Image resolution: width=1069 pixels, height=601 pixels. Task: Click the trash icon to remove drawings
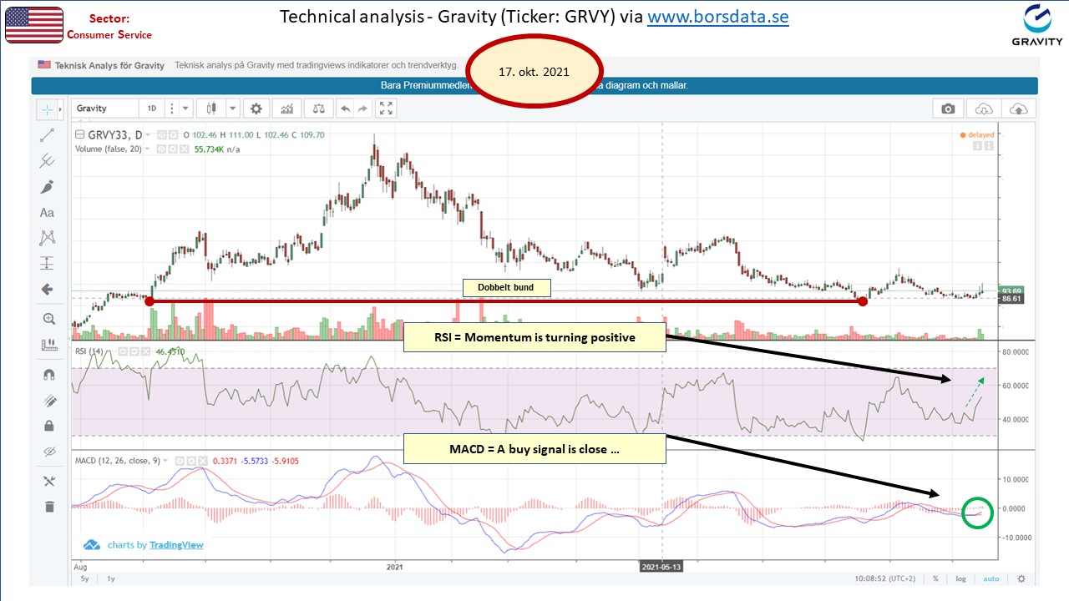[48, 506]
